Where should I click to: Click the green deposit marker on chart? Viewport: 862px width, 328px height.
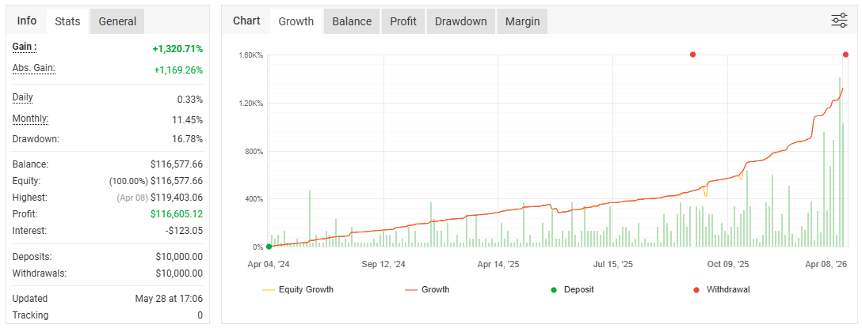(269, 247)
